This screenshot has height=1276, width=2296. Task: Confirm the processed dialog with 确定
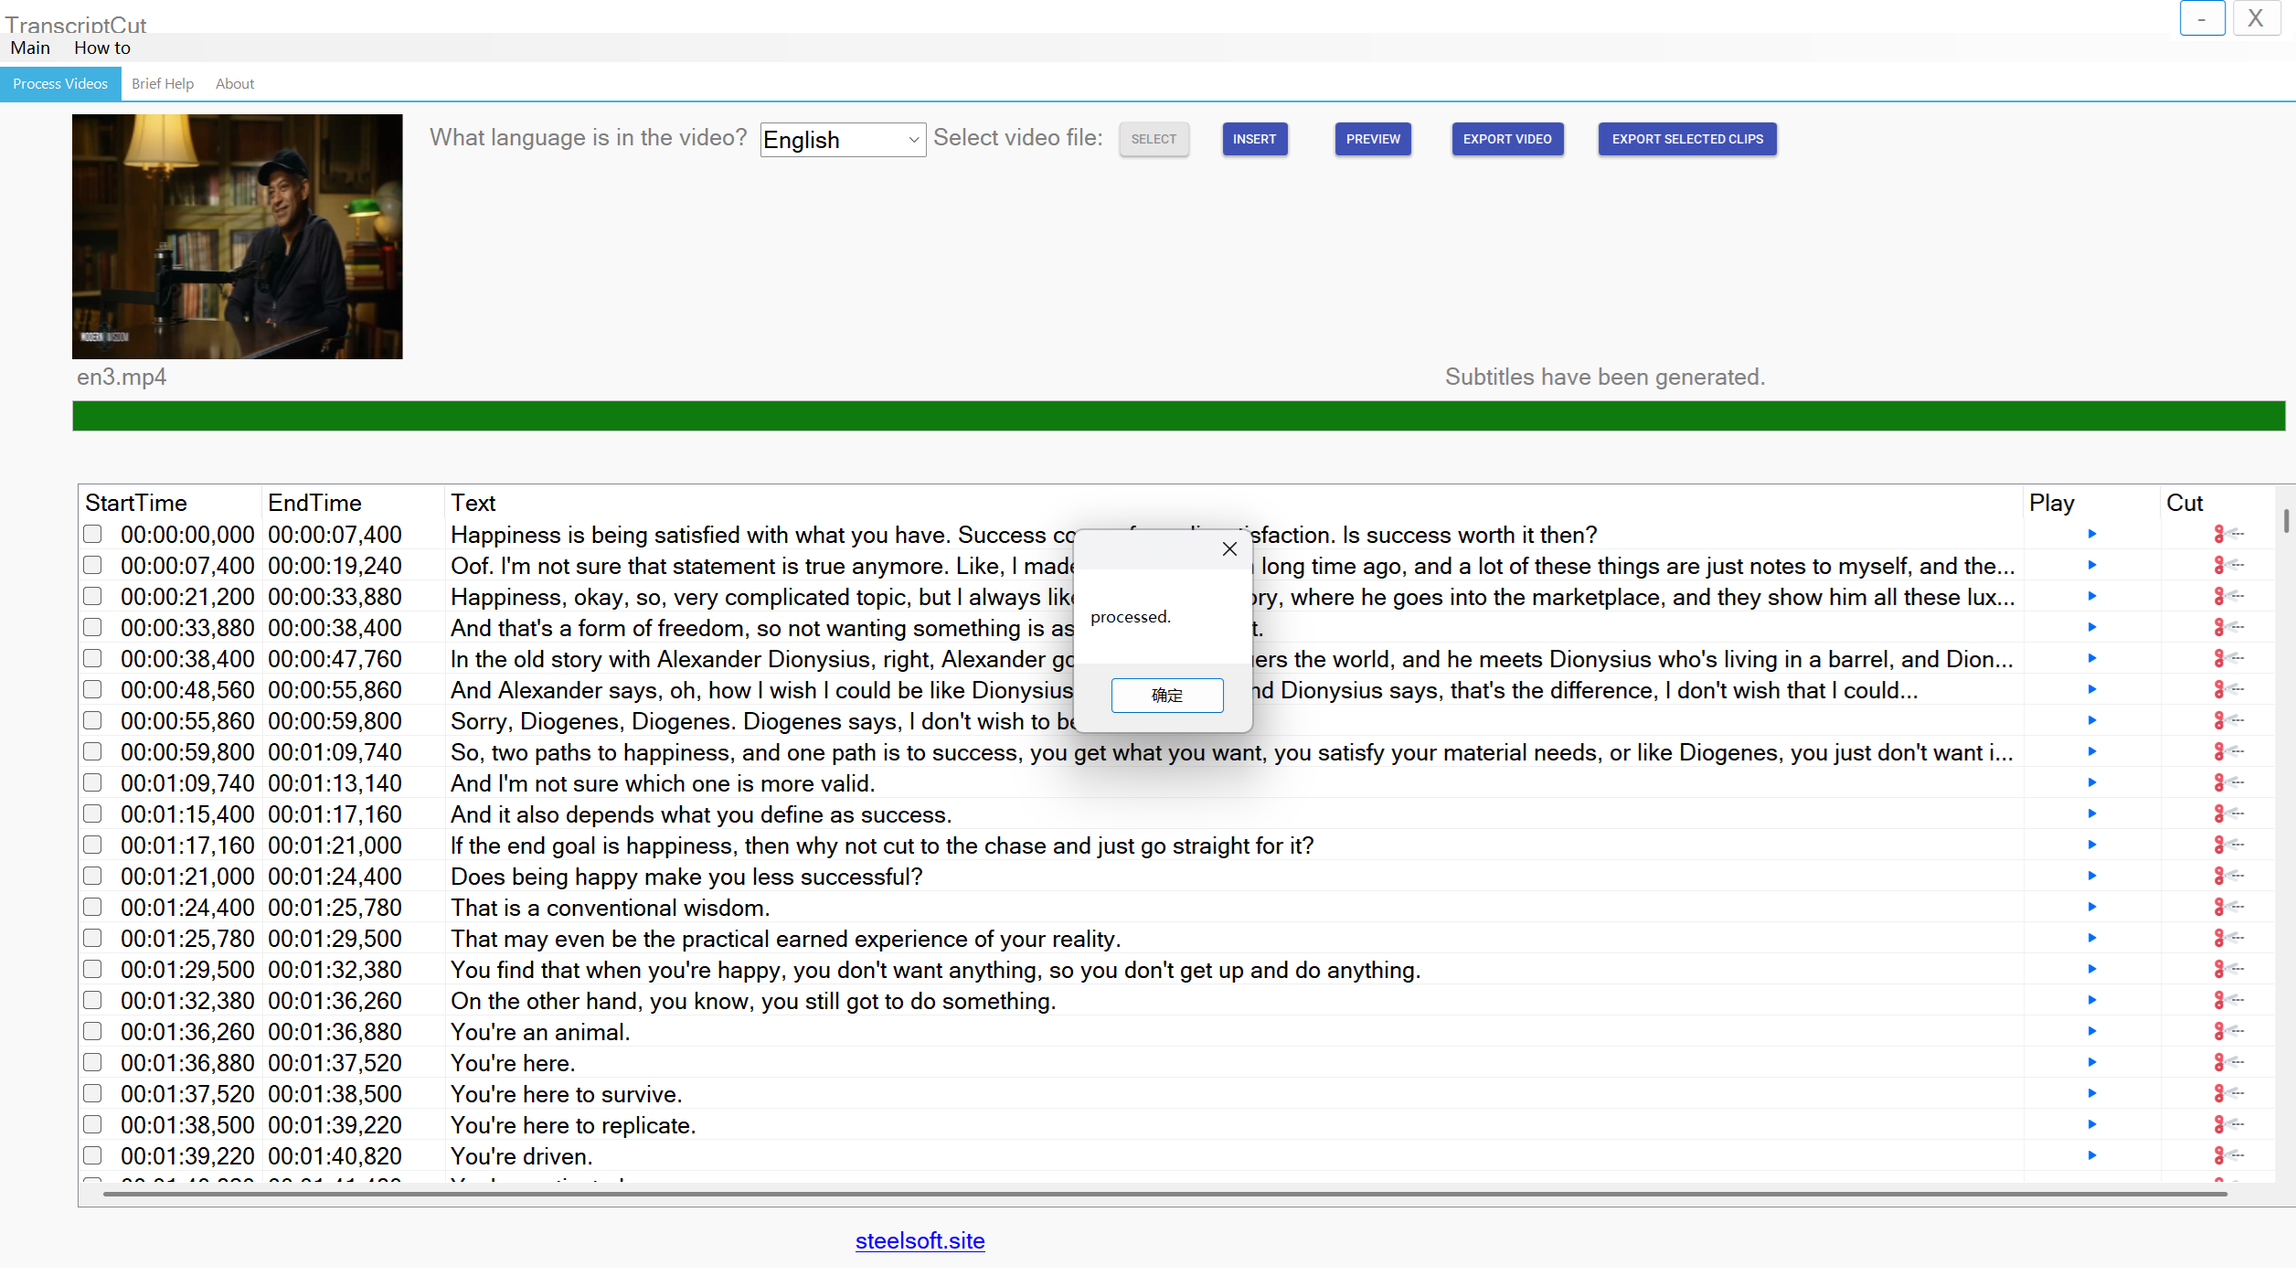coord(1167,696)
